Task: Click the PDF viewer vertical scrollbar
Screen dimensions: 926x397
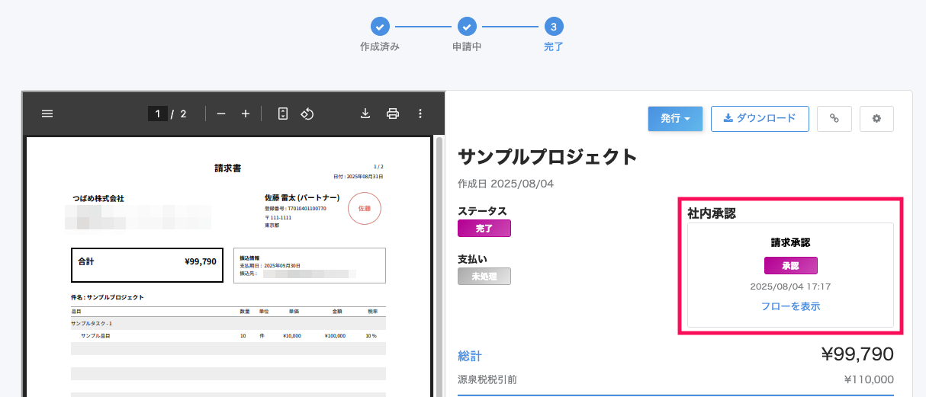Action: pos(438,267)
